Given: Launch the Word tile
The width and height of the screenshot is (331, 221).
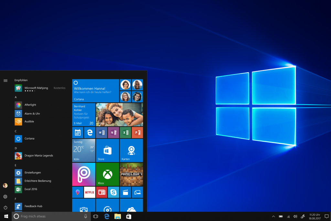Looking at the screenshot, I should (x=101, y=133).
